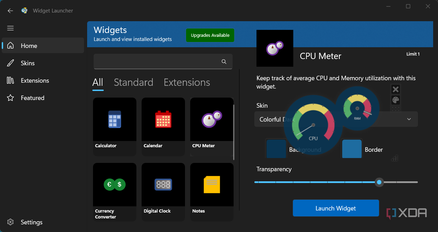Select the Calendar widget icon

pyautogui.click(x=163, y=119)
